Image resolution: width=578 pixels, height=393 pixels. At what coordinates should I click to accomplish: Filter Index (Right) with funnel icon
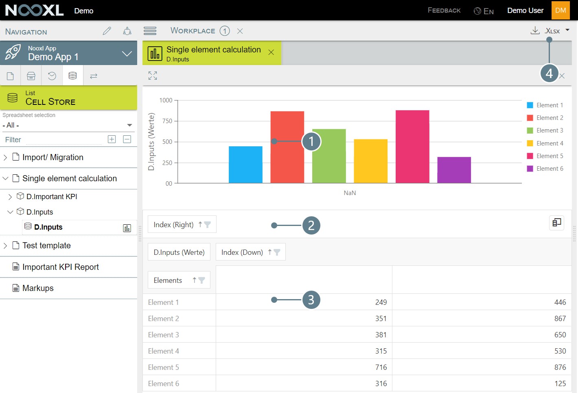click(208, 224)
